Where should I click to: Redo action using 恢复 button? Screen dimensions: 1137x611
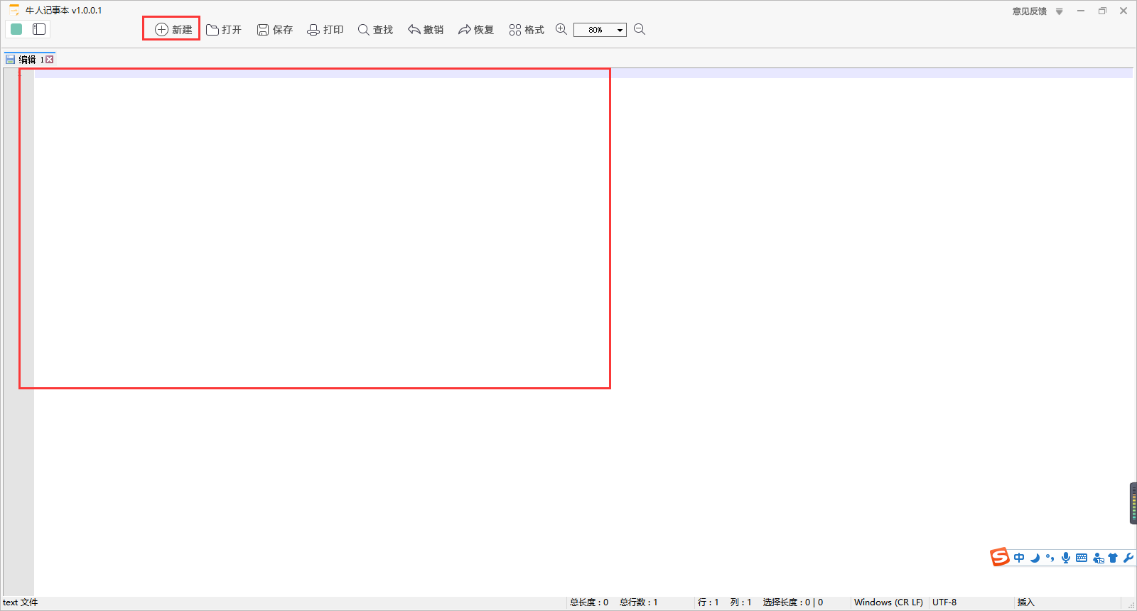click(x=476, y=29)
